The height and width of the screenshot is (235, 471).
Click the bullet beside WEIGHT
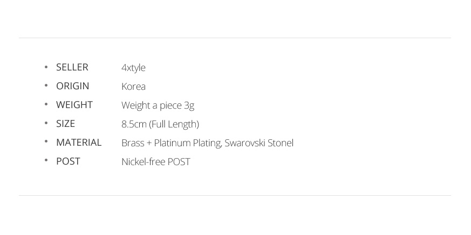(x=46, y=104)
